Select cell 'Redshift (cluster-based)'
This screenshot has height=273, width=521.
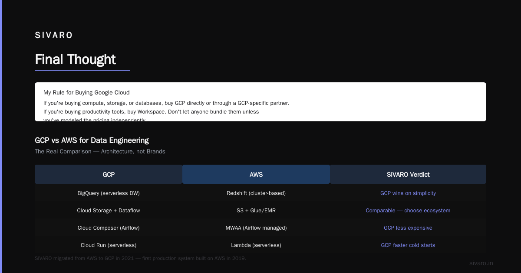pyautogui.click(x=256, y=193)
